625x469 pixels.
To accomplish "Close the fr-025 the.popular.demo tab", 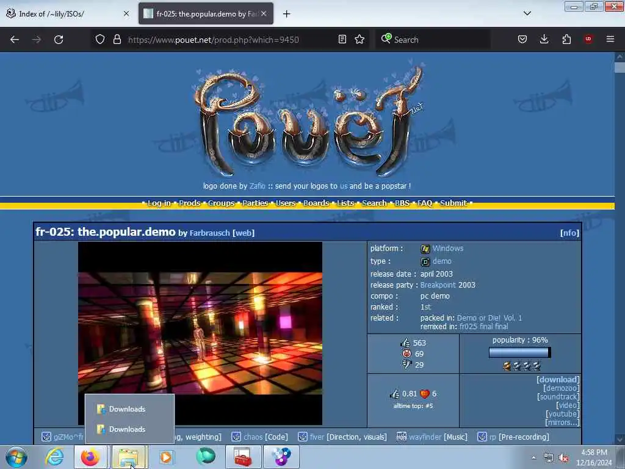I will point(264,13).
